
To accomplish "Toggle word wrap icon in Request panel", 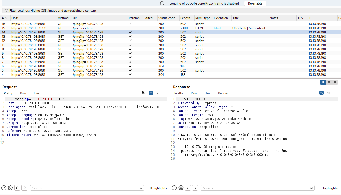I will [151, 93].
